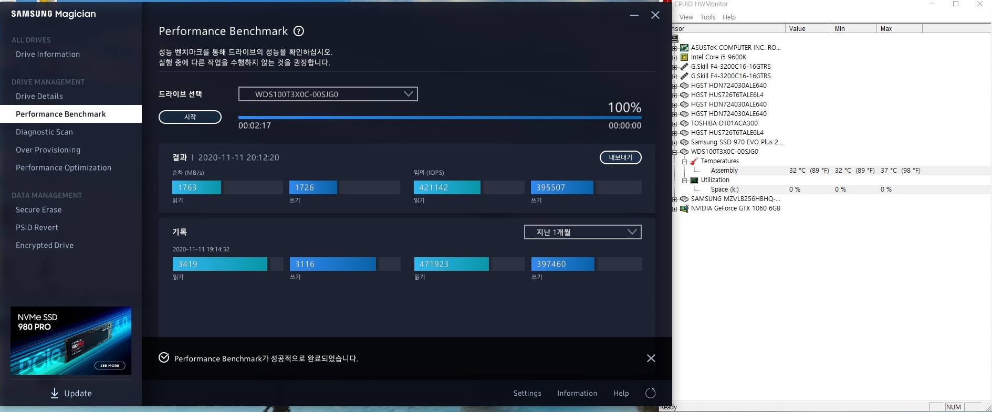Expand the Samsung SSD 970 EVO Plus node
The image size is (992, 412).
pyautogui.click(x=675, y=142)
